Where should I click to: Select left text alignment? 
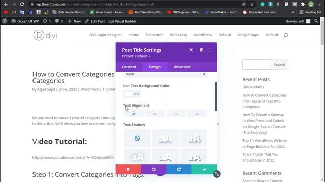pos(134,113)
